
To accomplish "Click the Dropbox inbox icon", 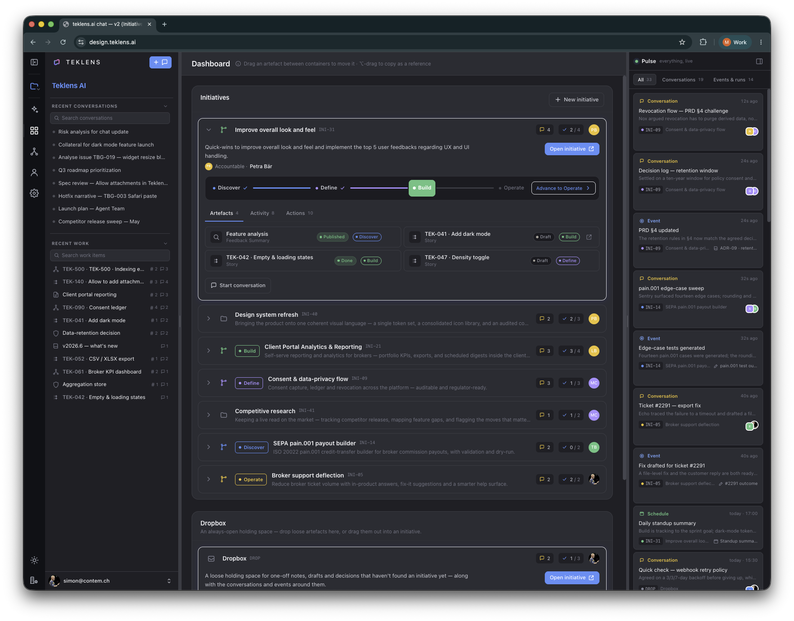I will 211,558.
